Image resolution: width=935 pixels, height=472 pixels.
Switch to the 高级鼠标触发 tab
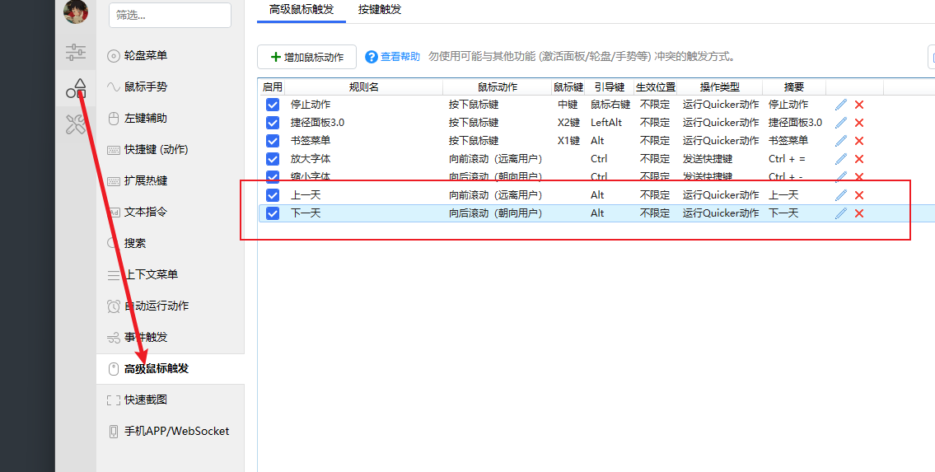coord(302,10)
